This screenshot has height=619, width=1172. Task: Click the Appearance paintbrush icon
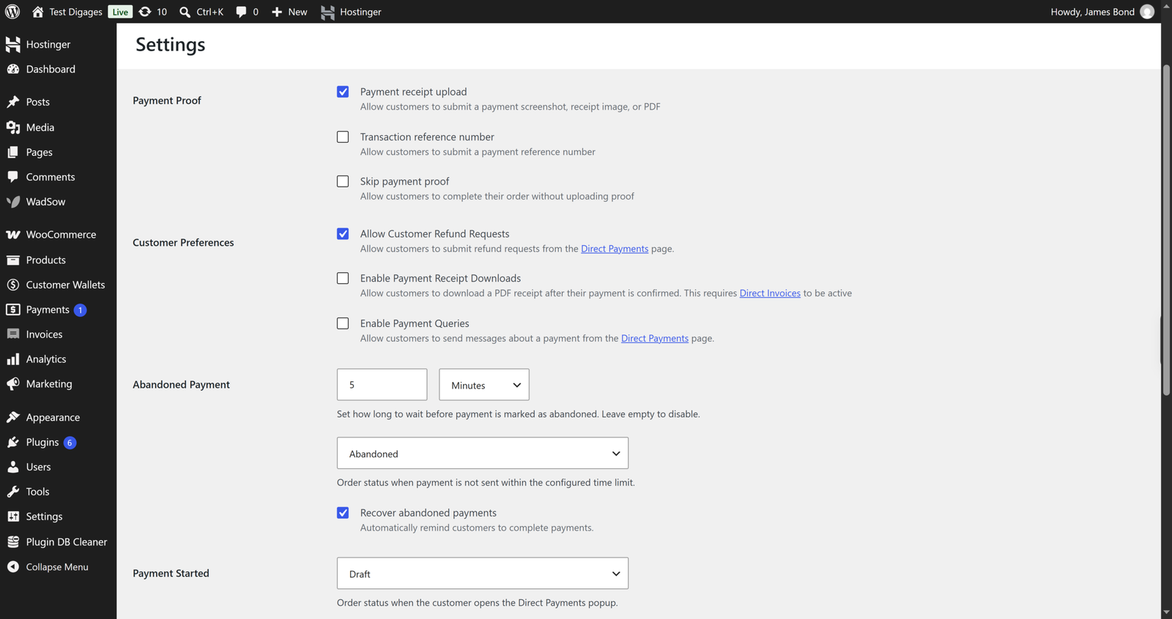pos(13,417)
